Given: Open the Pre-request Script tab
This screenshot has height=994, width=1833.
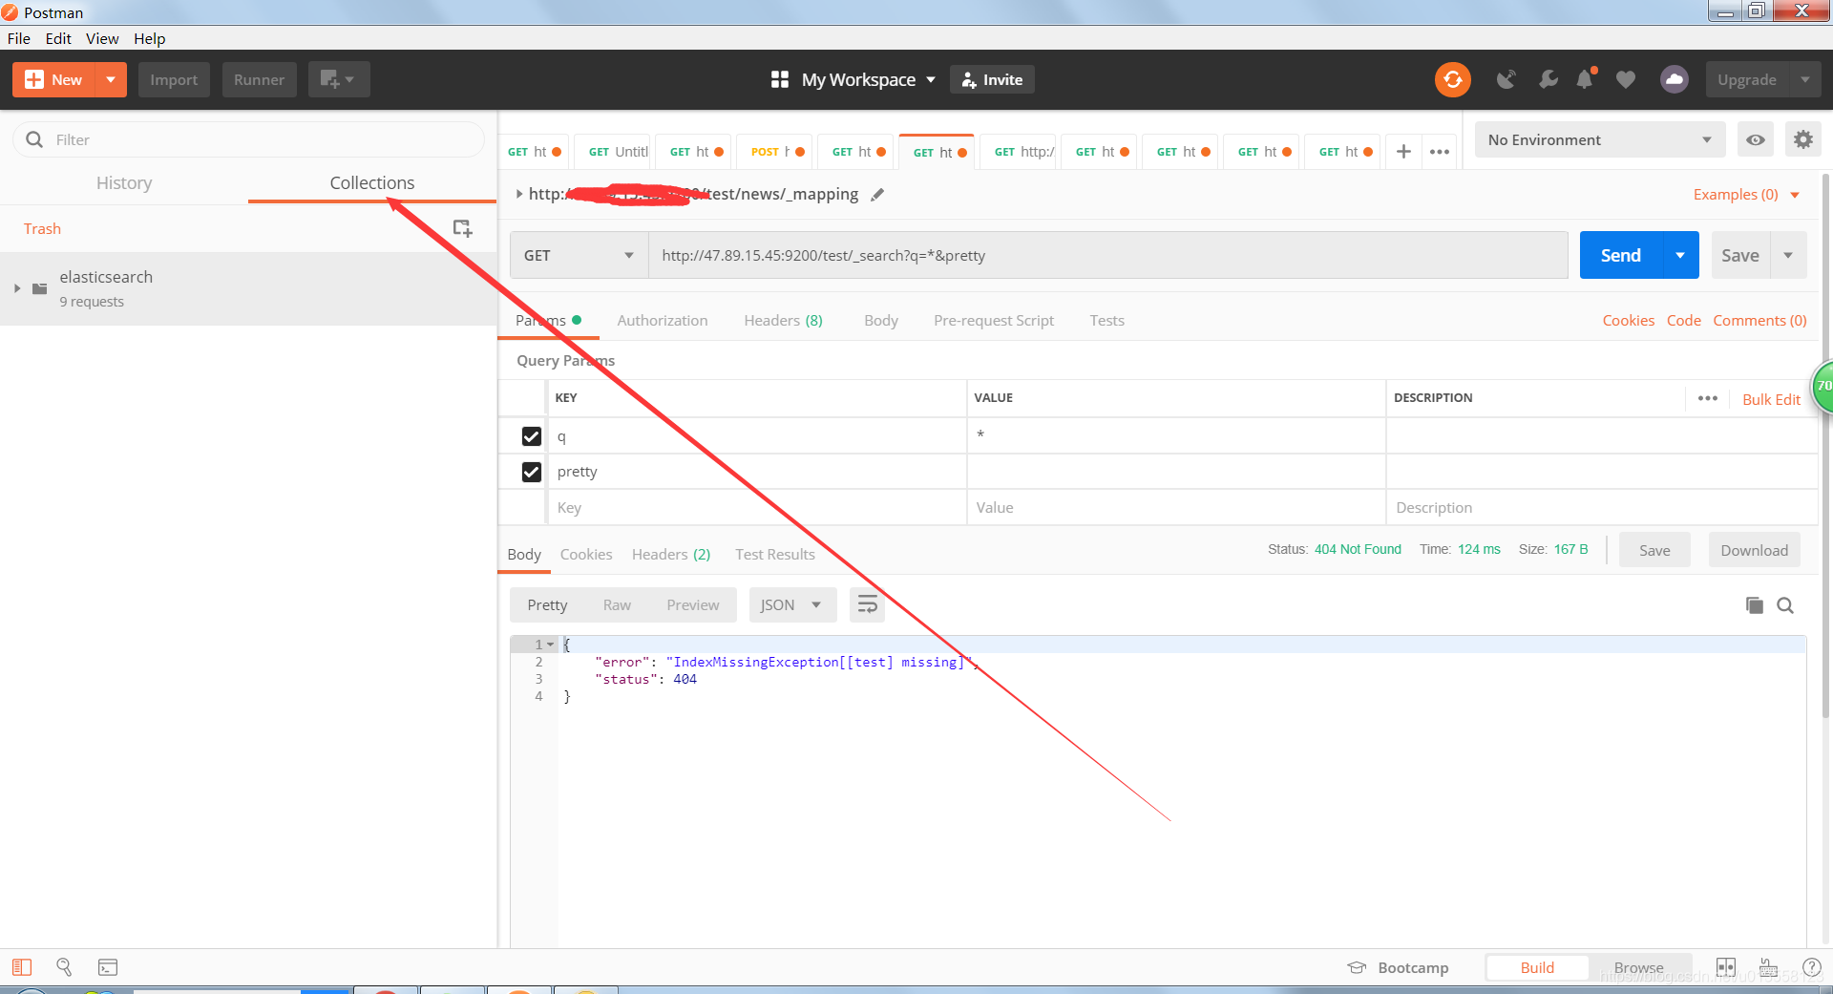Looking at the screenshot, I should pos(994,320).
